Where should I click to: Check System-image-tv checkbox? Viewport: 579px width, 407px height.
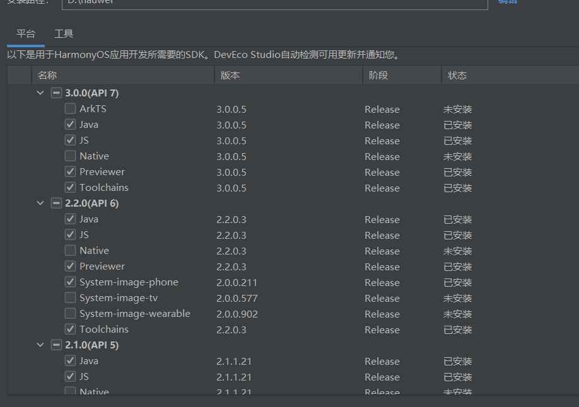pos(70,298)
